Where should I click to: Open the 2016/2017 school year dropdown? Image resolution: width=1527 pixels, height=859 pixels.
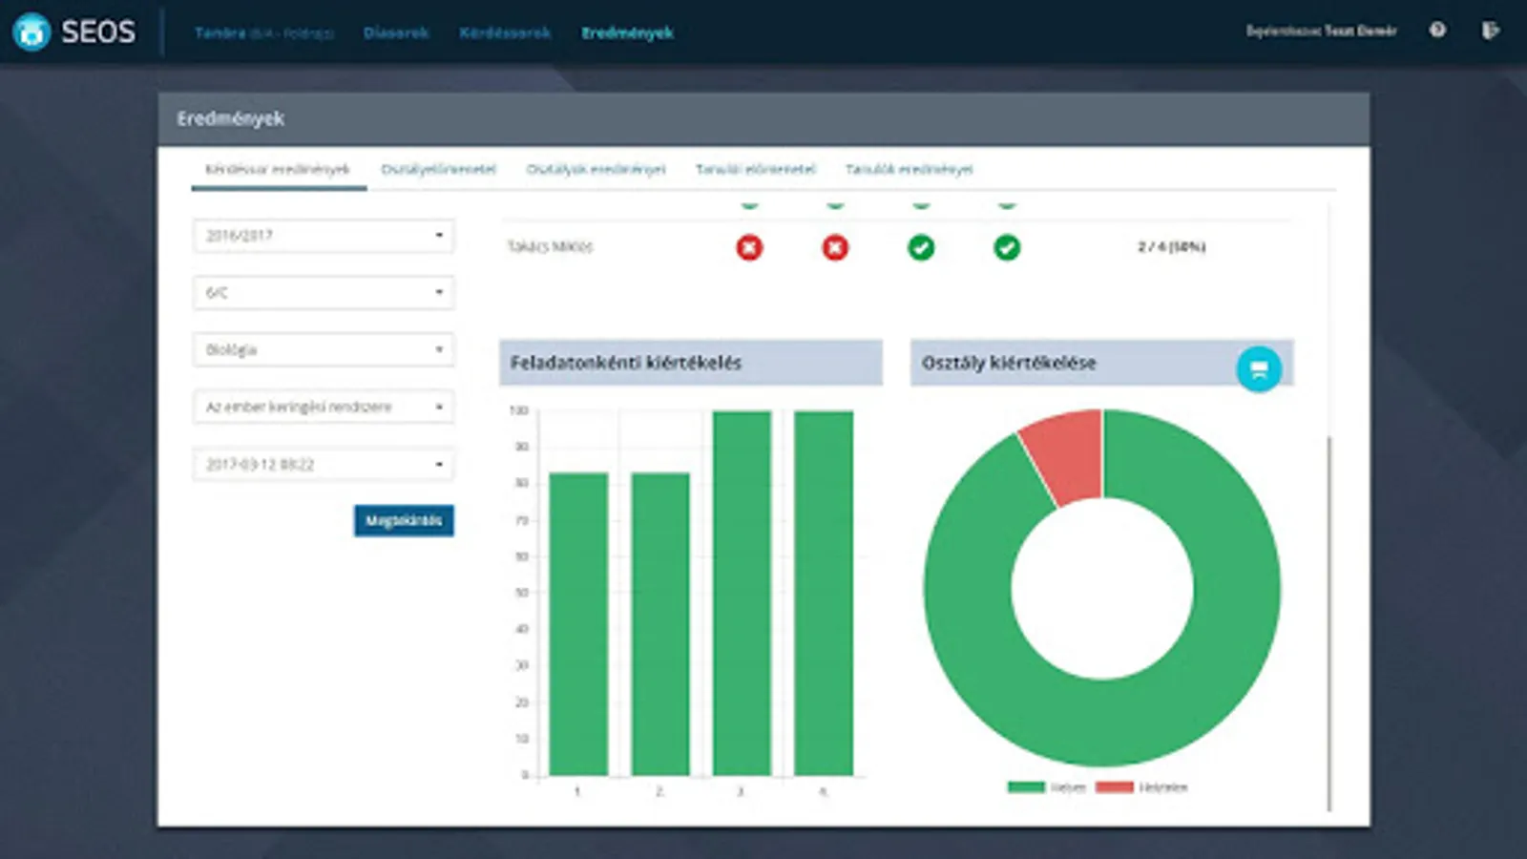pos(324,236)
